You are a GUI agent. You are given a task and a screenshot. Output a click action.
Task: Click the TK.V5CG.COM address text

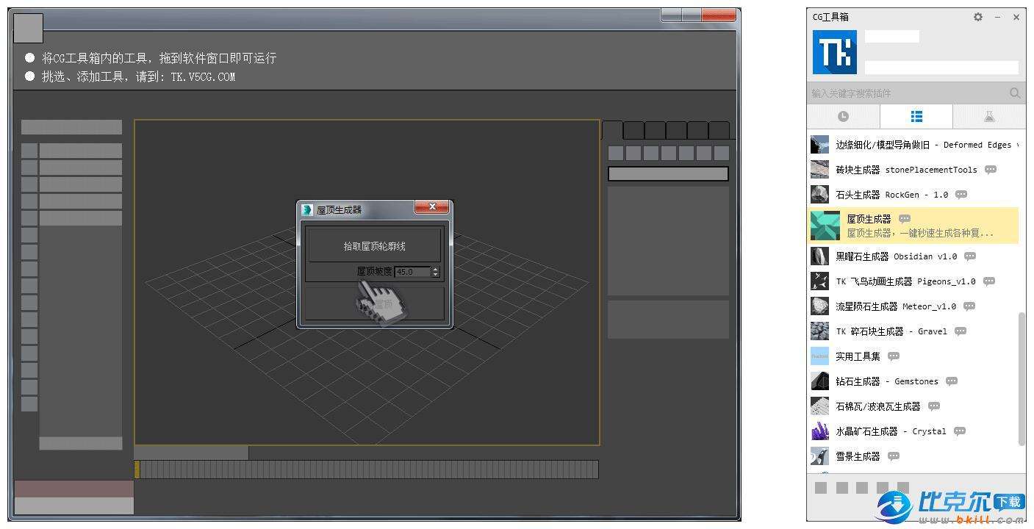pos(203,76)
